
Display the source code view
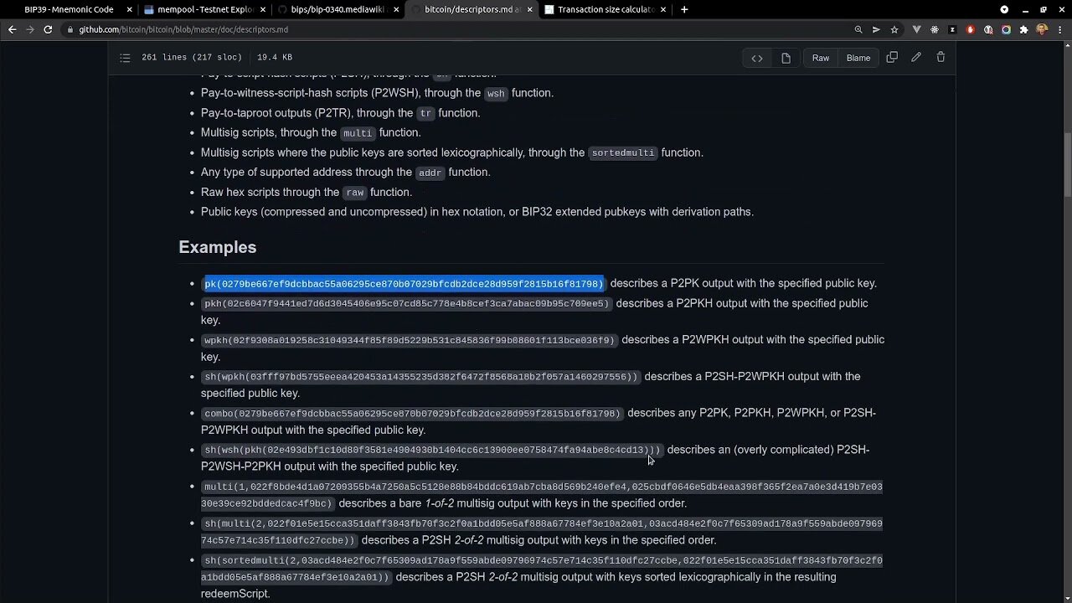(757, 58)
